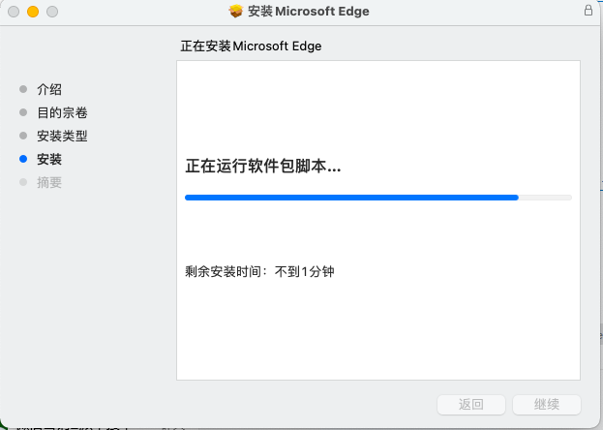603x430 pixels.
Task: Select the active 安装 step label
Action: pos(49,159)
